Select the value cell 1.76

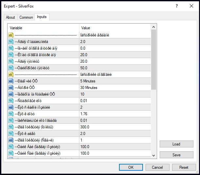point(115,114)
